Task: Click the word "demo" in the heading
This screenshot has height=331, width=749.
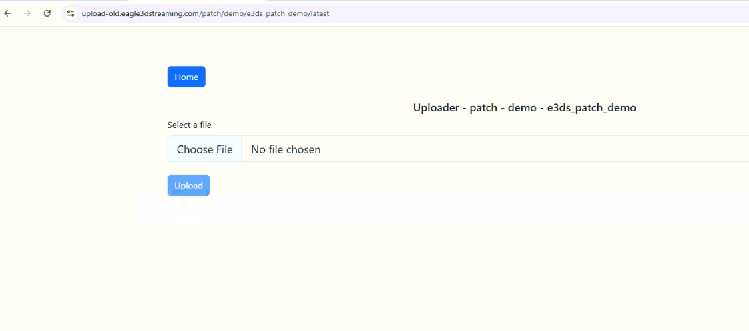Action: pos(522,108)
